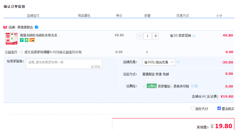Click the green 7-day return badge

point(22,40)
